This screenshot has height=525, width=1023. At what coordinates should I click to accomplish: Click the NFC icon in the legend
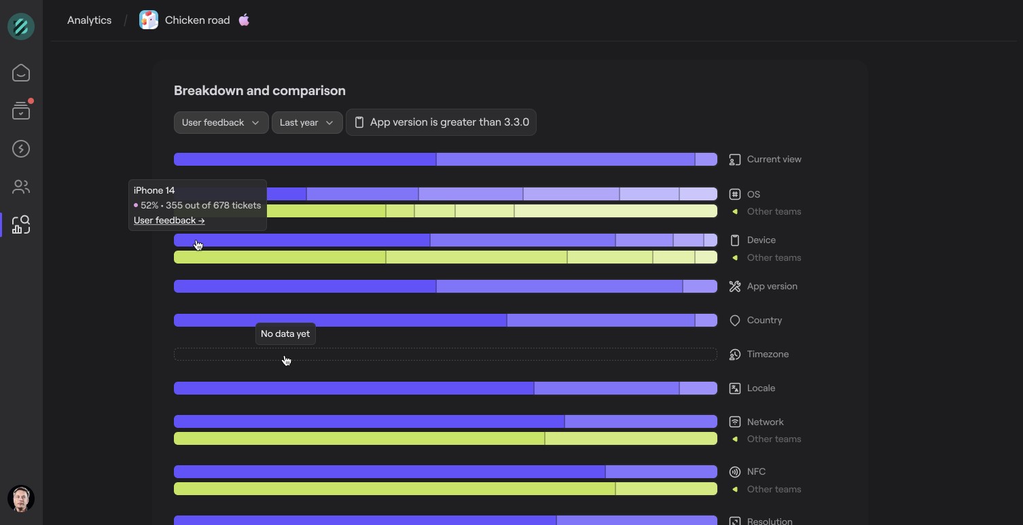coord(734,471)
